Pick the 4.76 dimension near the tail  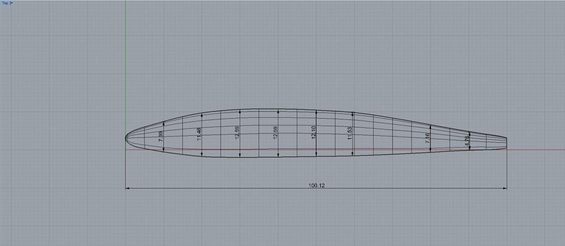point(467,141)
